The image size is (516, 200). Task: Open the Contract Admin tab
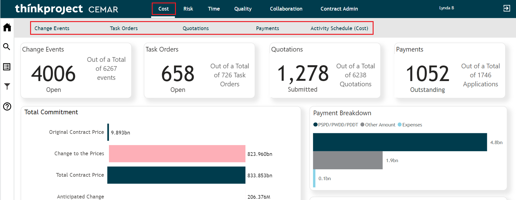339,9
